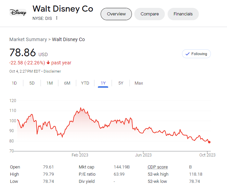Open the Compare tab
Viewport: 227px width, 188px height.
coord(149,14)
